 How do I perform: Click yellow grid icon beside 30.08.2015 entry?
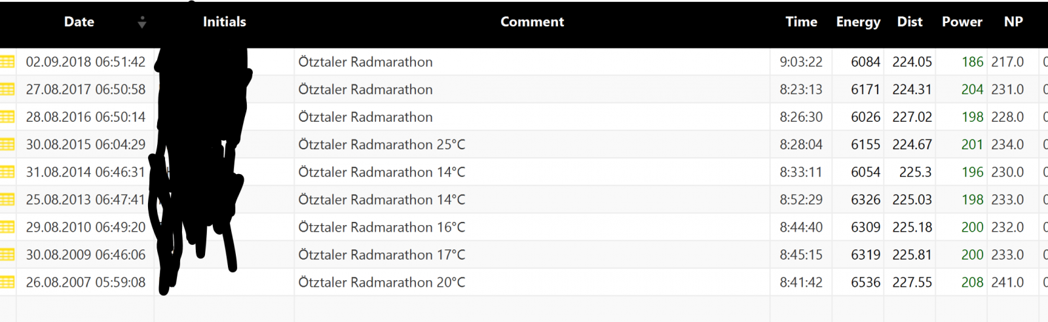coord(7,145)
